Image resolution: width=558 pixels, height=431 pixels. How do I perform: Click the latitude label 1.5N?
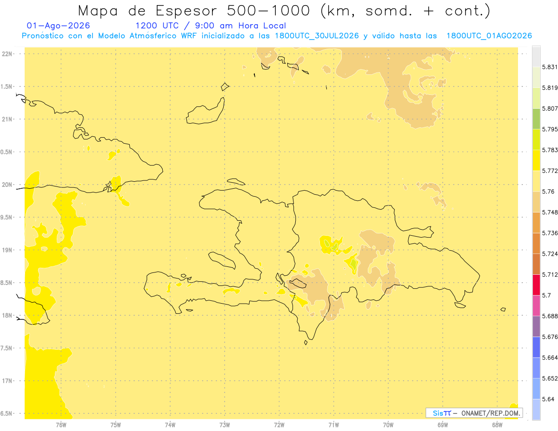coord(7,86)
